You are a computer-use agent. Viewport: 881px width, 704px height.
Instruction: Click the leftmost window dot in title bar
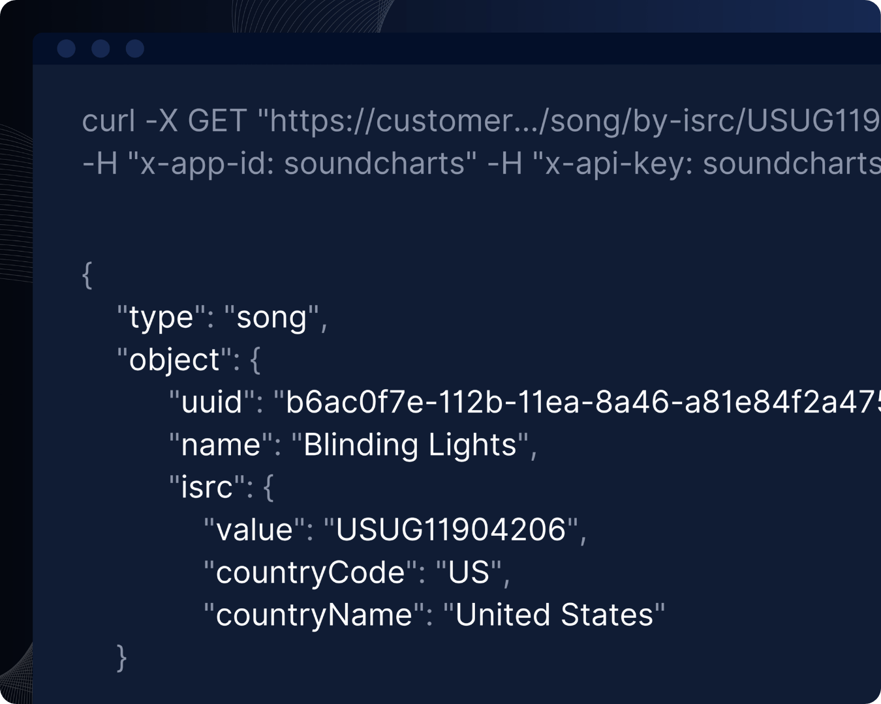67,49
